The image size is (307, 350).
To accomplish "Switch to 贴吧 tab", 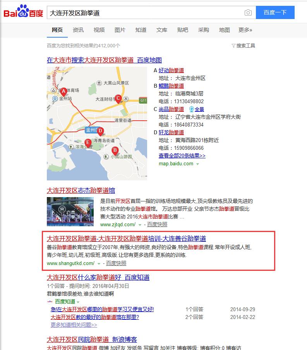I will [x=183, y=30].
